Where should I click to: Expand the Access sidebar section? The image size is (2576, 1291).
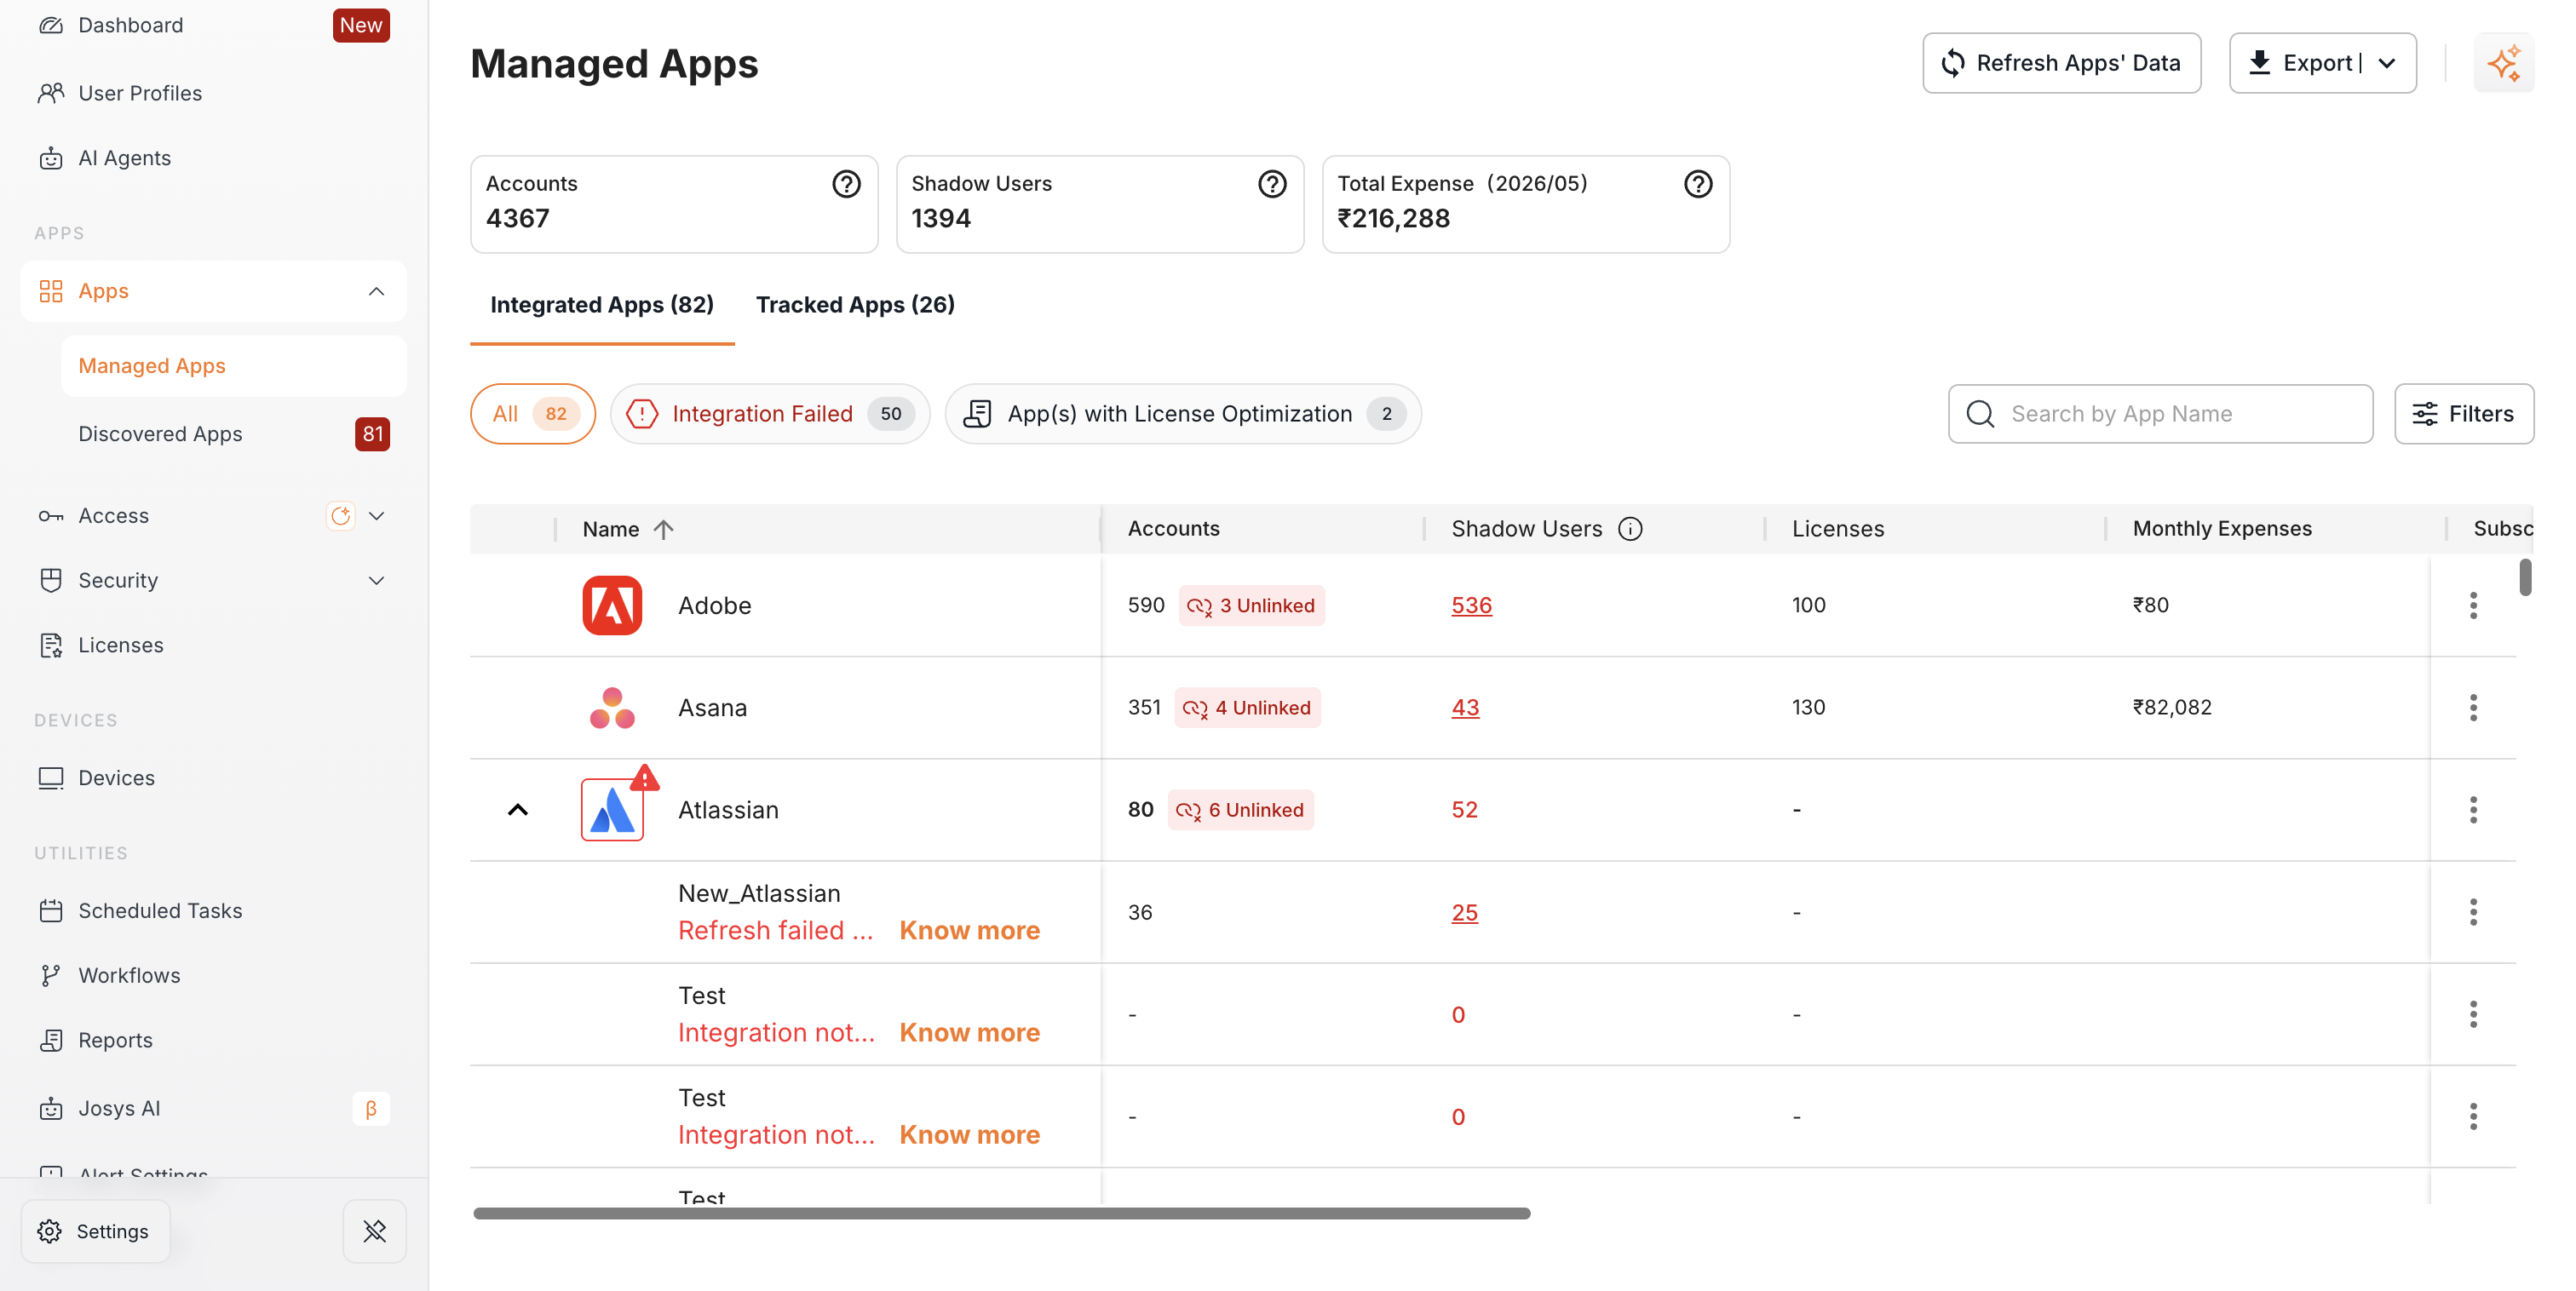pyautogui.click(x=377, y=516)
